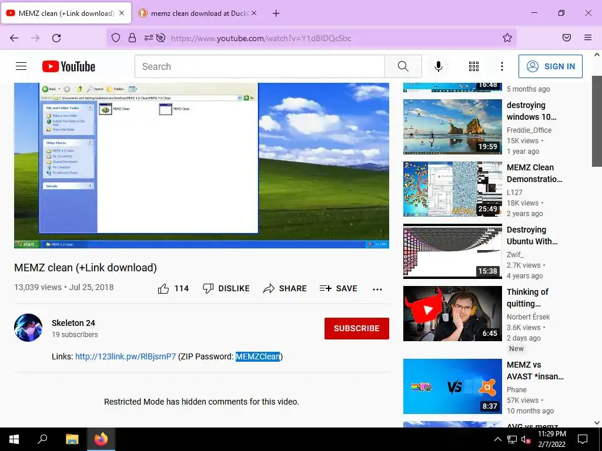Click the video title MEMZ clean (+Link download)

point(86,268)
